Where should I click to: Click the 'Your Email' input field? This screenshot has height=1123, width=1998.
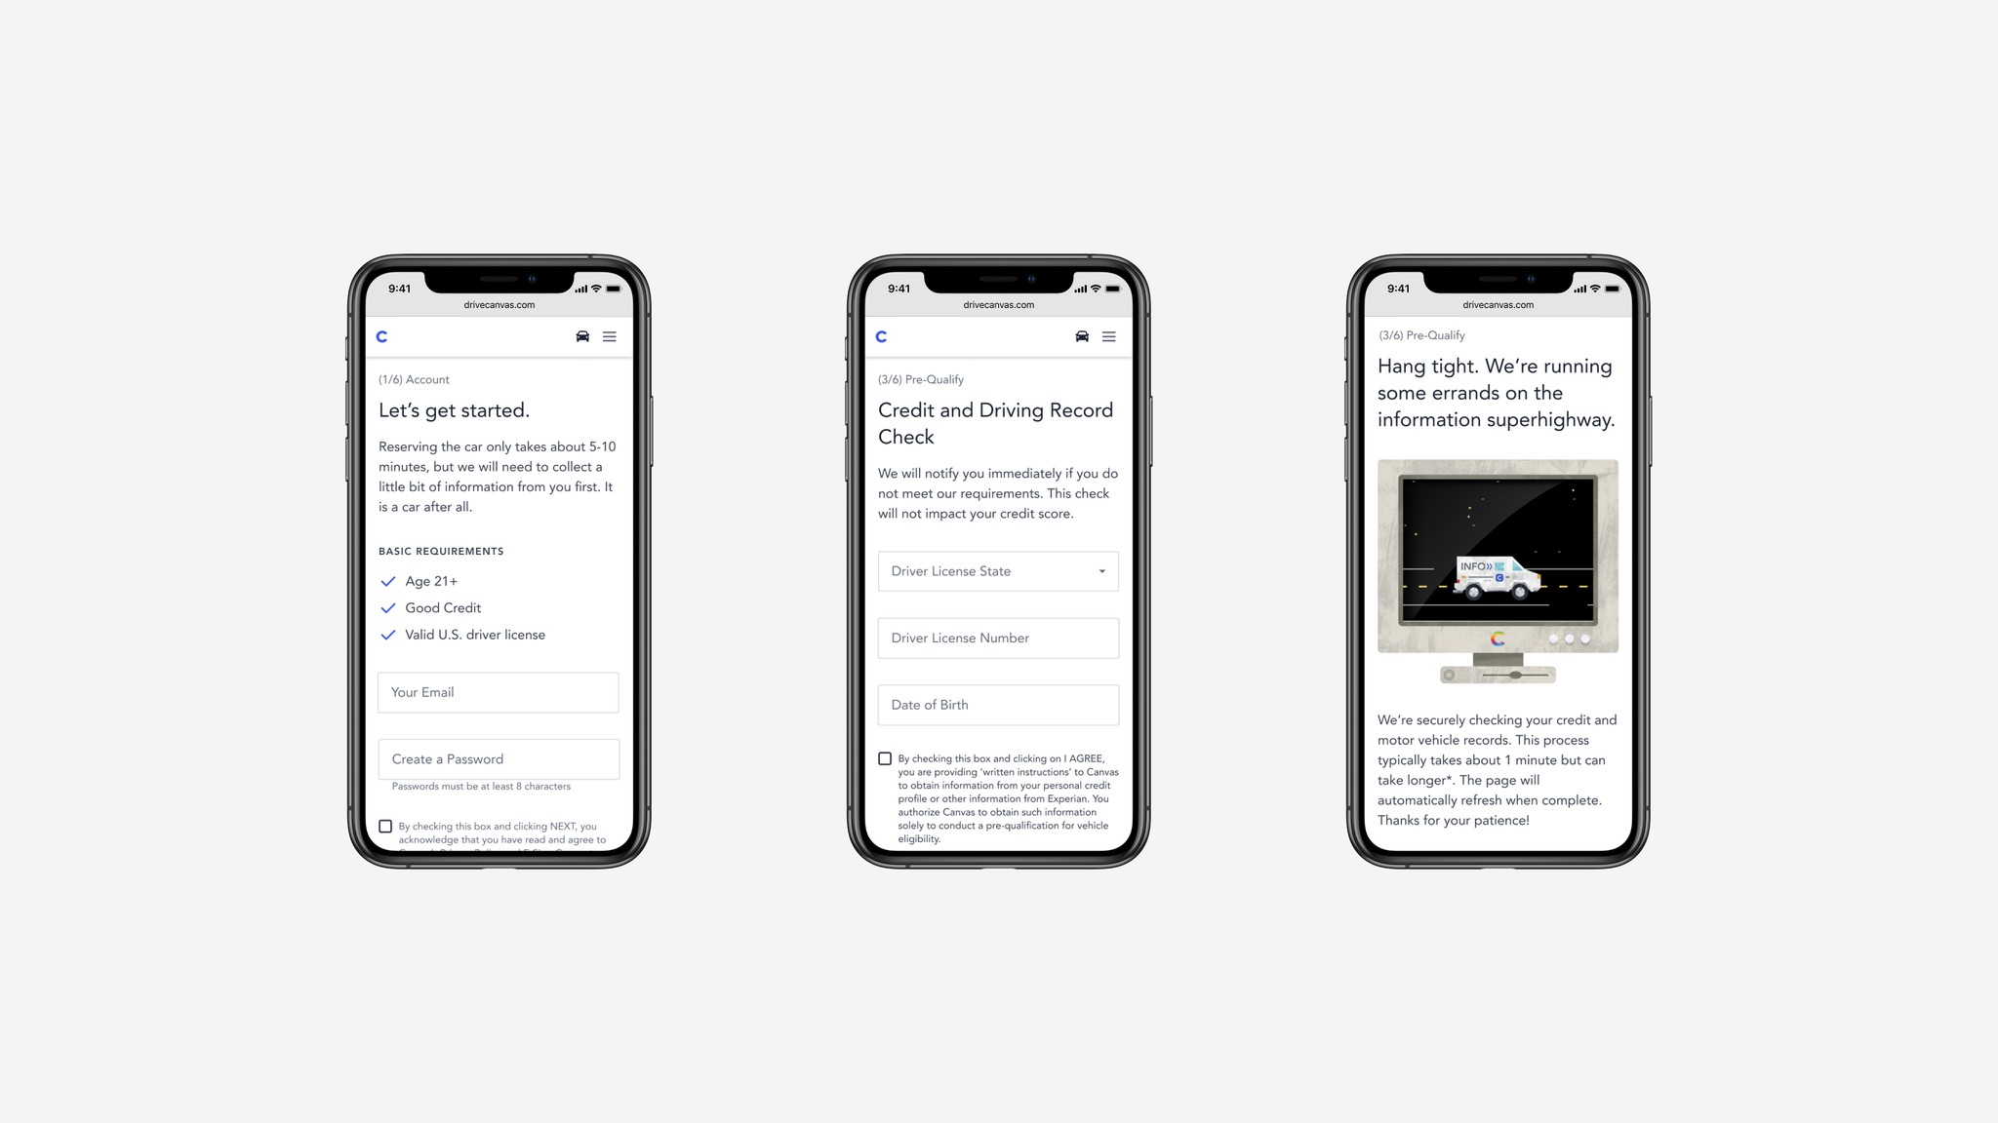499,691
